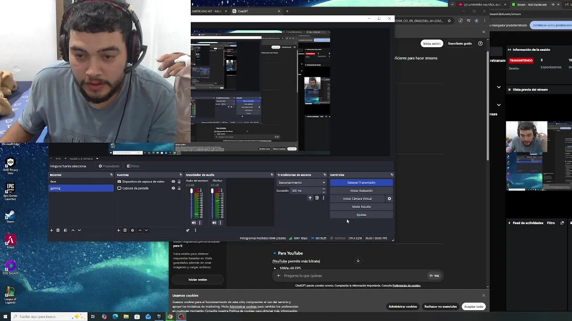Click Rechazar no esenciales button
The height and width of the screenshot is (321, 572).
pyautogui.click(x=441, y=307)
